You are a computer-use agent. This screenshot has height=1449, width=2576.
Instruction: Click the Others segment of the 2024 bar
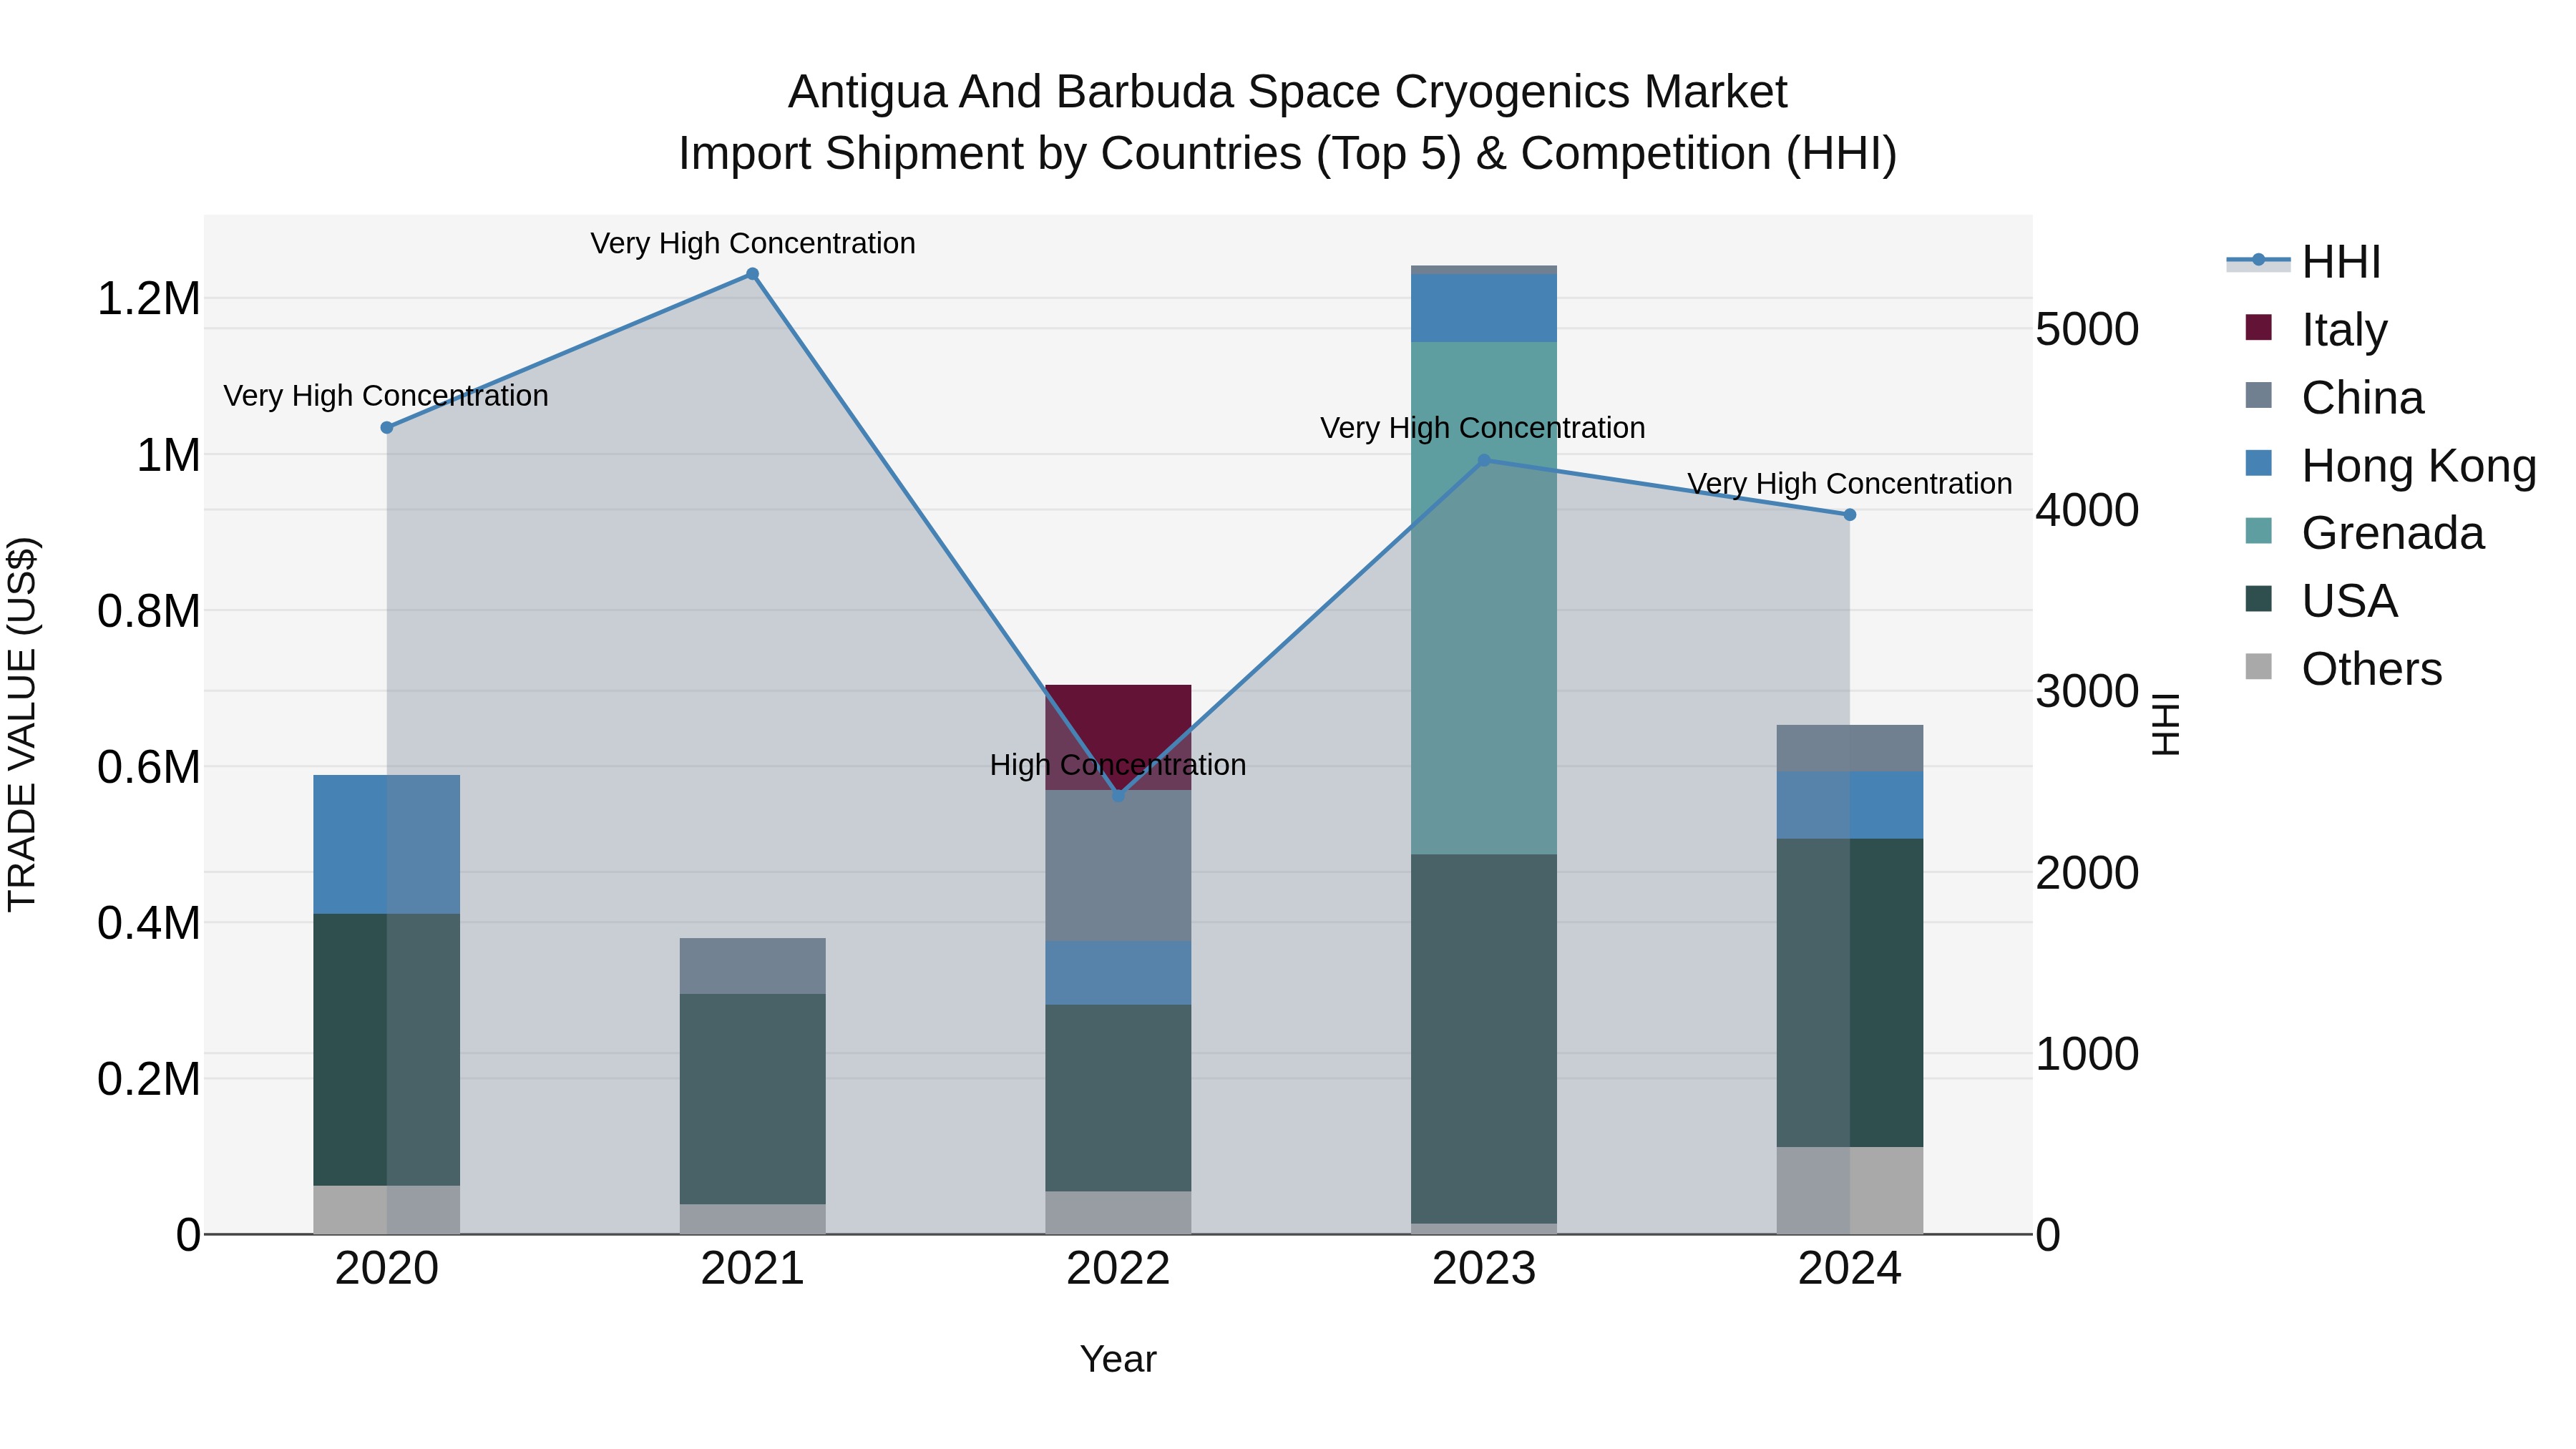click(x=1850, y=1190)
